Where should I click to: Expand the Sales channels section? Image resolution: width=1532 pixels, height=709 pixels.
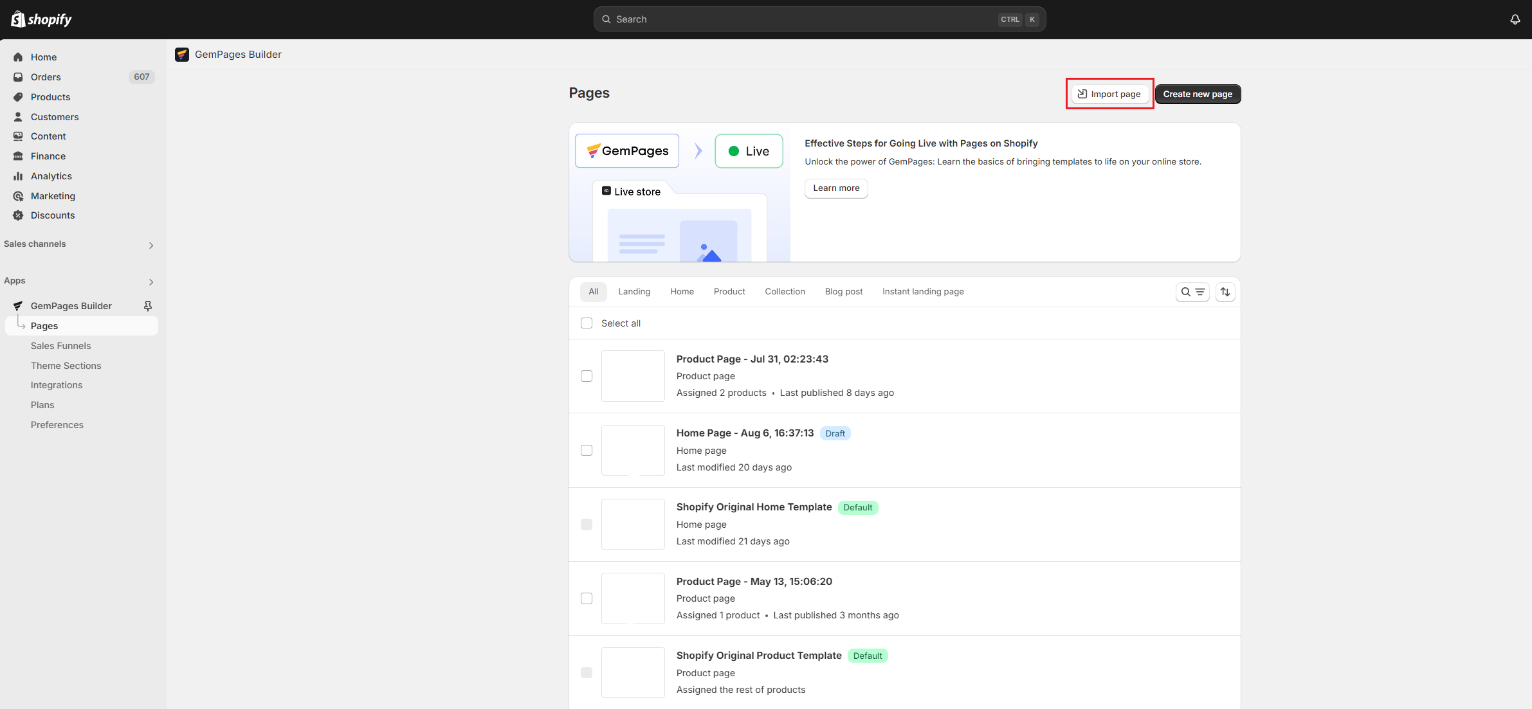tap(150, 245)
